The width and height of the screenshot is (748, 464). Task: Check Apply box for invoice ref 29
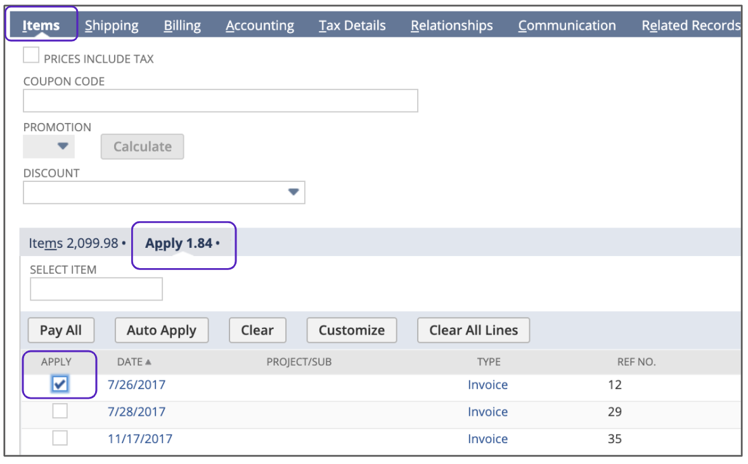point(60,411)
